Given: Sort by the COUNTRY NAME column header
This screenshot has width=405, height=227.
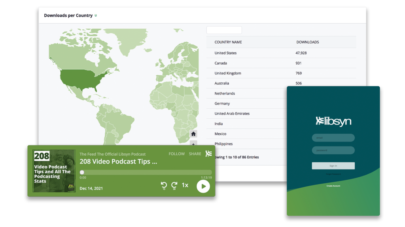Looking at the screenshot, I should click(x=228, y=42).
